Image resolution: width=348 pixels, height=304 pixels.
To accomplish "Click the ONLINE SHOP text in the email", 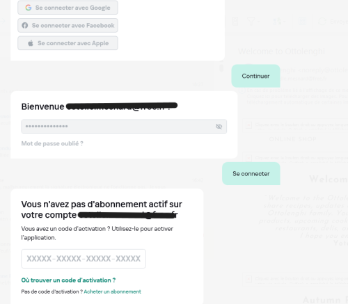I will click(293, 139).
